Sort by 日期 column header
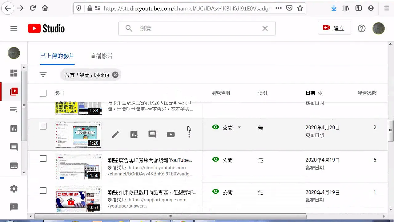The height and width of the screenshot is (222, 394). pos(314,93)
